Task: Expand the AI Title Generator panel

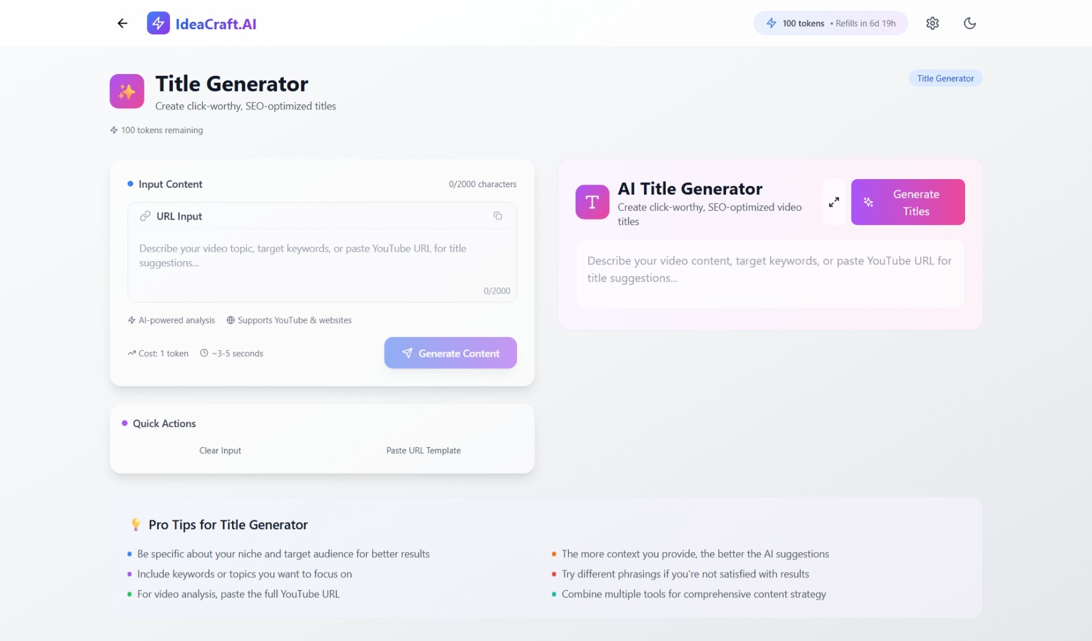Action: pos(834,202)
